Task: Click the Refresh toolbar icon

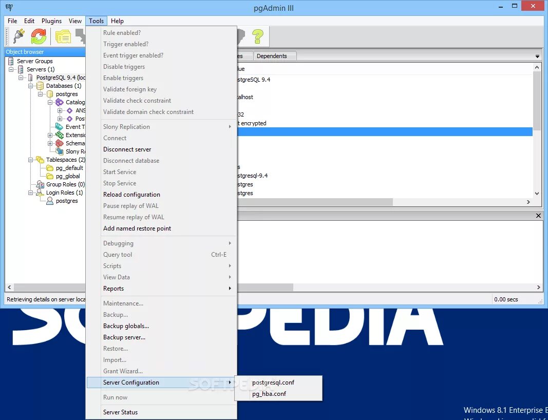Action: pyautogui.click(x=39, y=36)
